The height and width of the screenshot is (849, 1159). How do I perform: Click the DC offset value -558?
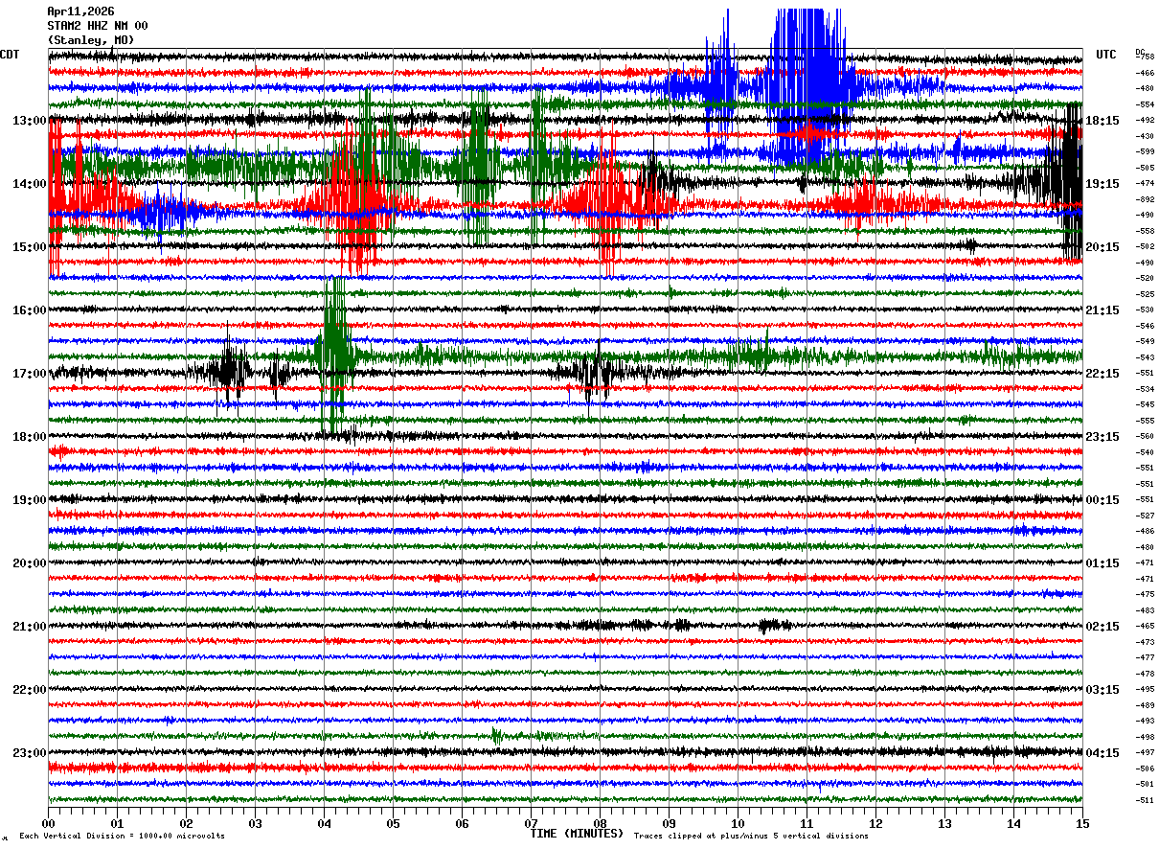(1145, 231)
